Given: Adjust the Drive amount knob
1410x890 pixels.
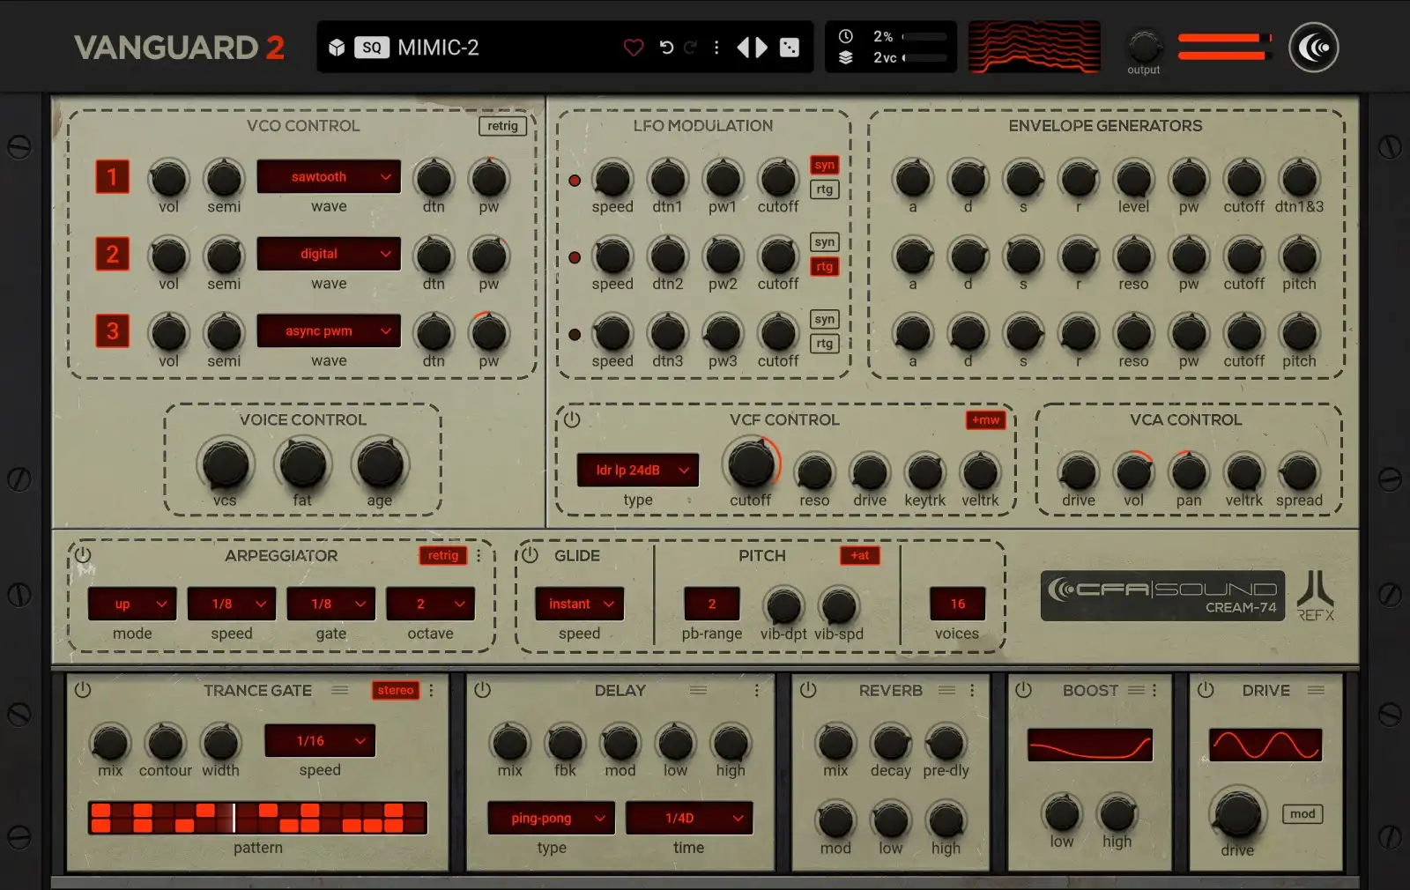Looking at the screenshot, I should pyautogui.click(x=1237, y=813).
